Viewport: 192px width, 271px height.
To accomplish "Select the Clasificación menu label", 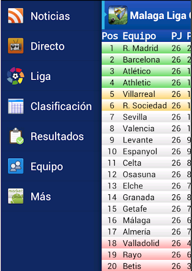I will (61, 106).
